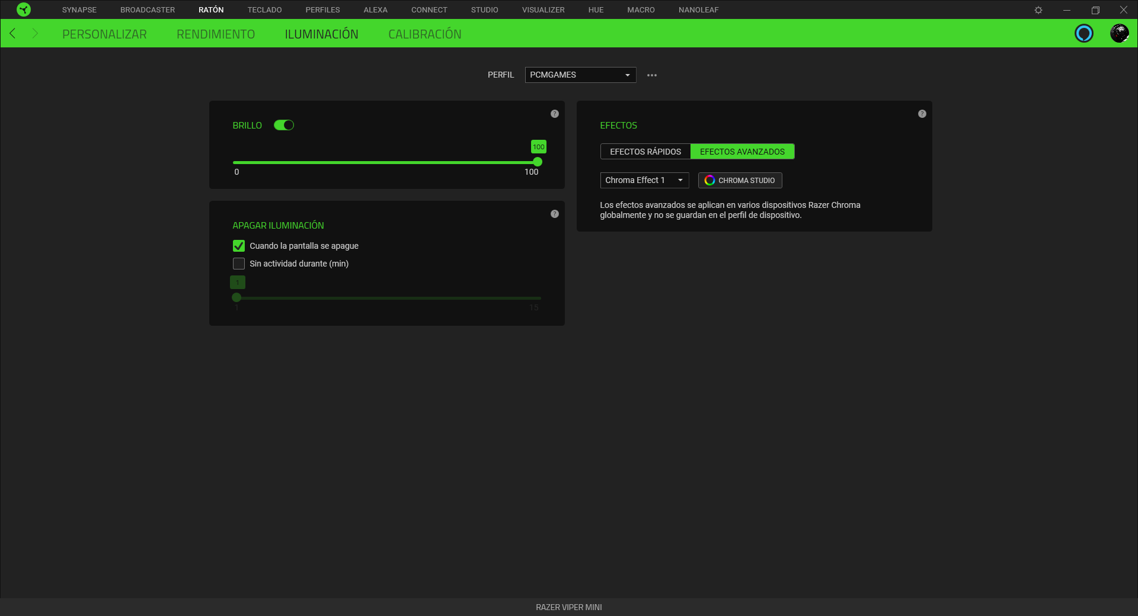Go to PERSONALIZAR section
The width and height of the screenshot is (1138, 616).
[104, 34]
